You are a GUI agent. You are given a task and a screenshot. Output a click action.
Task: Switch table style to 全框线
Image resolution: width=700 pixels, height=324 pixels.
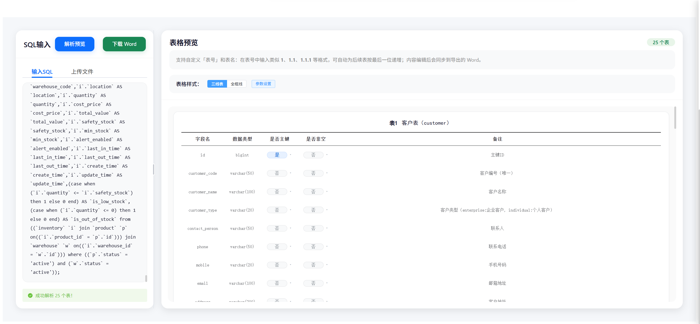(237, 84)
